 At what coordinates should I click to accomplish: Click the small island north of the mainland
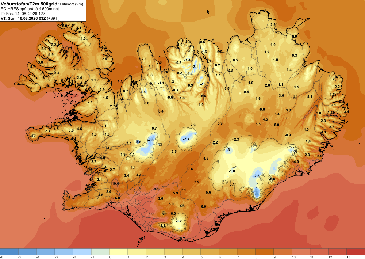coord(208,11)
